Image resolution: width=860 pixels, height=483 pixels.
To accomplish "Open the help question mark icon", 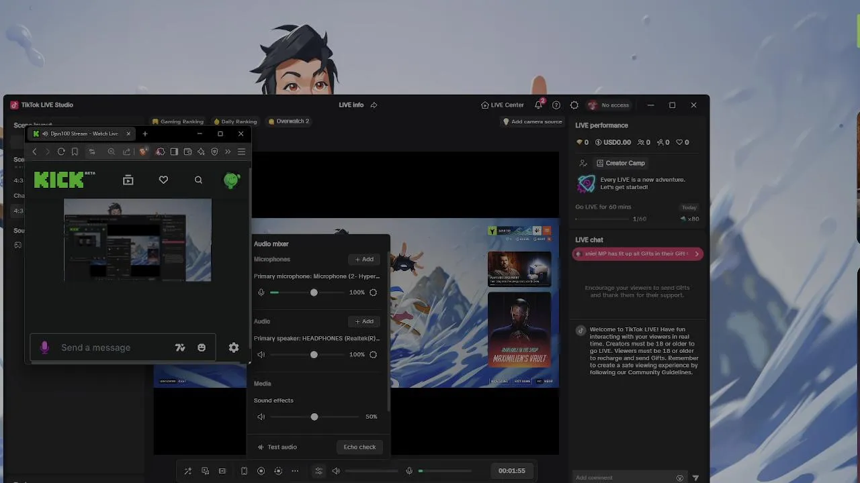I will (x=556, y=105).
